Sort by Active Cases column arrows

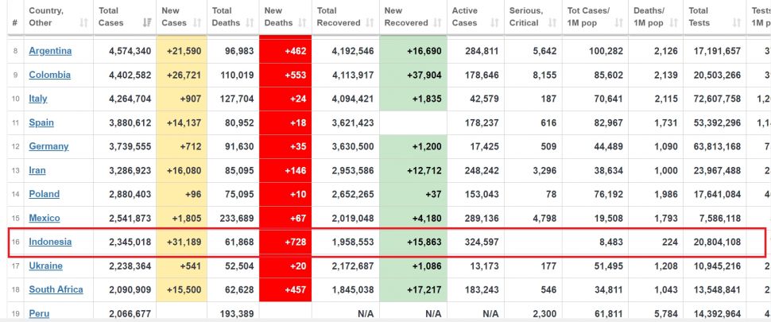[494, 22]
